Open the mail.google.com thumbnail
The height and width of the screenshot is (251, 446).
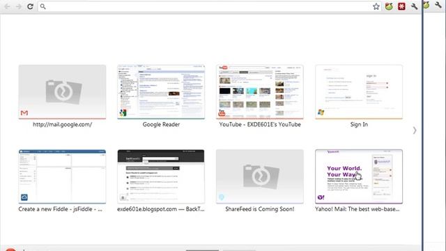pyautogui.click(x=62, y=91)
